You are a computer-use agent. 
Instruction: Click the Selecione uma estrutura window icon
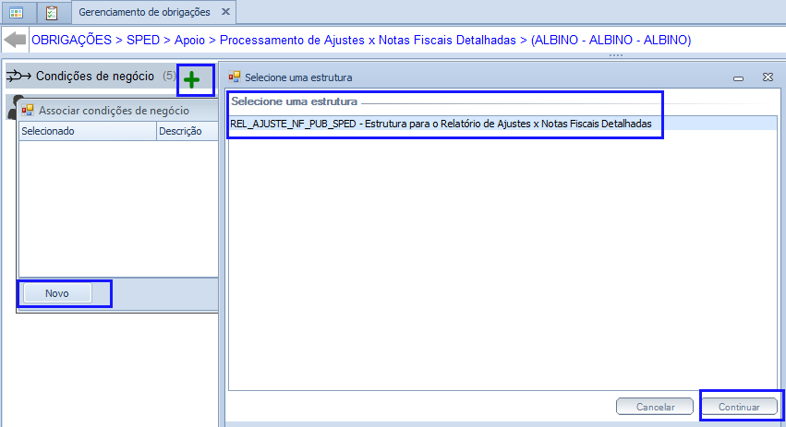[234, 77]
